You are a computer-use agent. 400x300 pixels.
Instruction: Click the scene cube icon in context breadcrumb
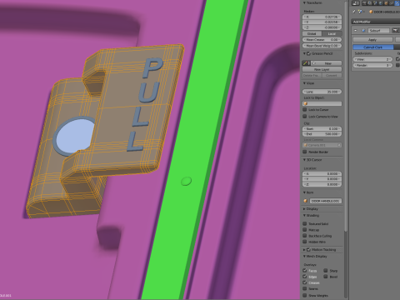coord(361,12)
